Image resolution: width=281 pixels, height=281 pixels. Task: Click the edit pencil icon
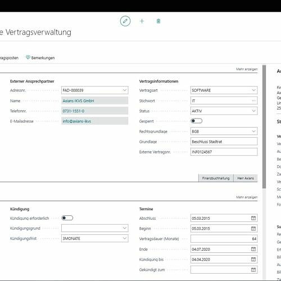tap(125, 21)
